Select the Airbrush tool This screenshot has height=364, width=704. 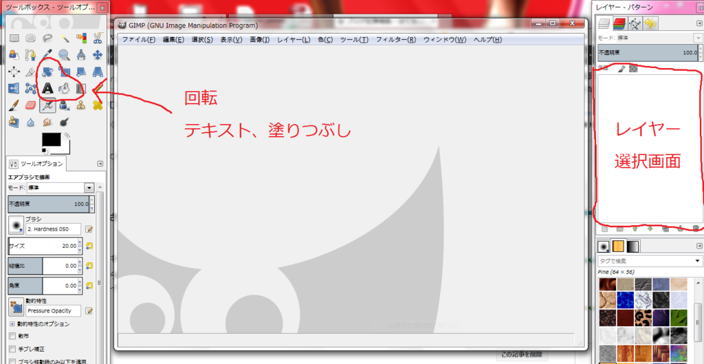(47, 105)
